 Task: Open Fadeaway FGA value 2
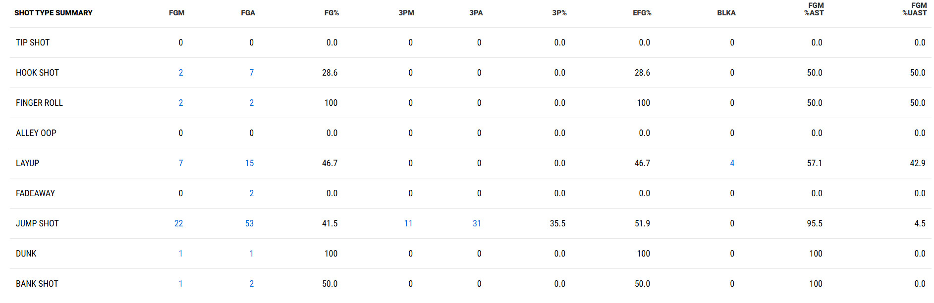pos(252,193)
